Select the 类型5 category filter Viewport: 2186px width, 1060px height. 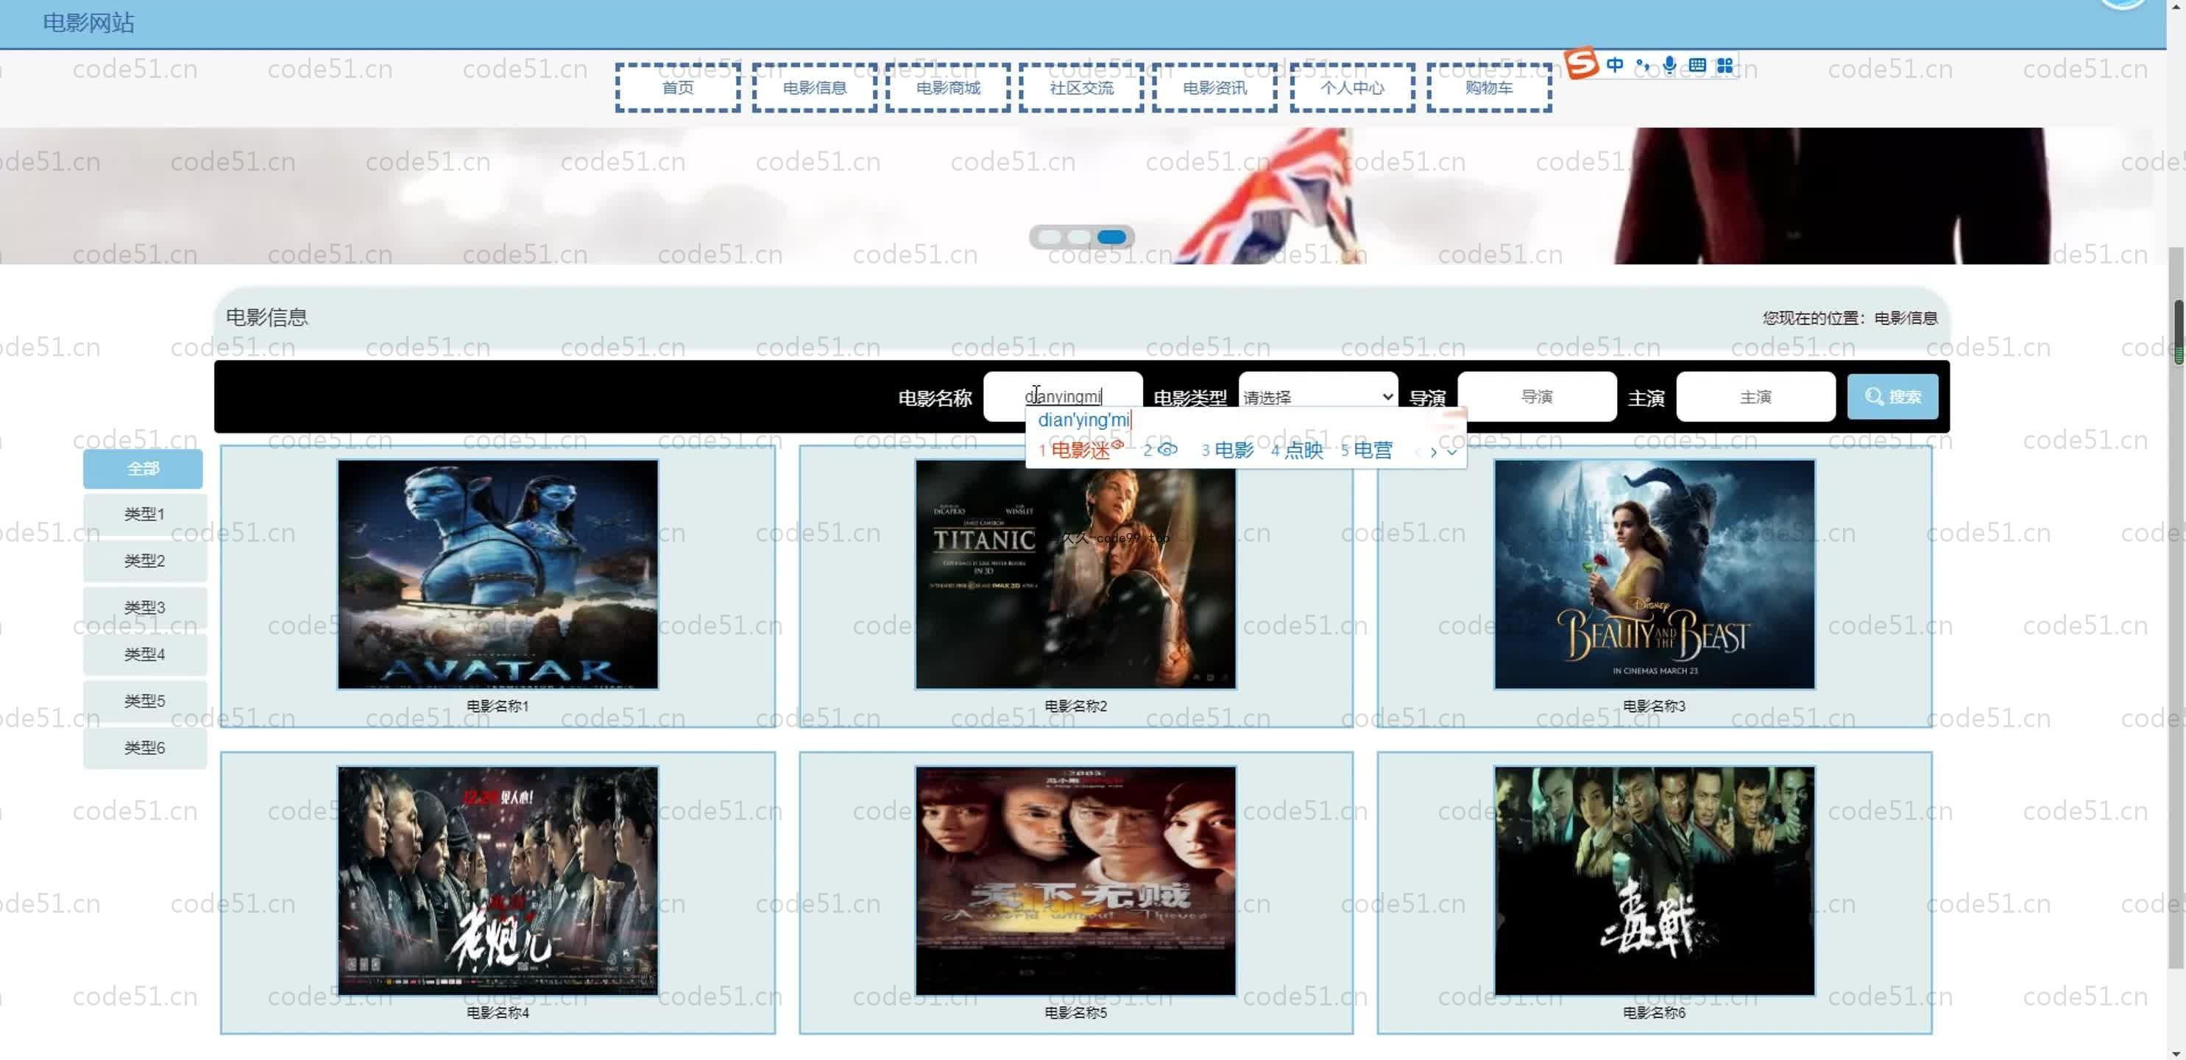144,701
